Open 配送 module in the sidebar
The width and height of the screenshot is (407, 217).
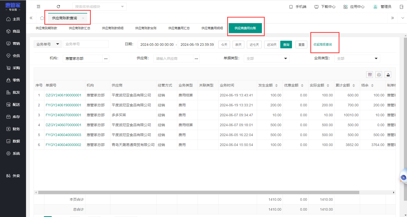[13, 105]
